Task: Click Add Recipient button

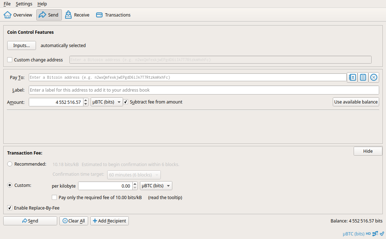Action: 109,221
